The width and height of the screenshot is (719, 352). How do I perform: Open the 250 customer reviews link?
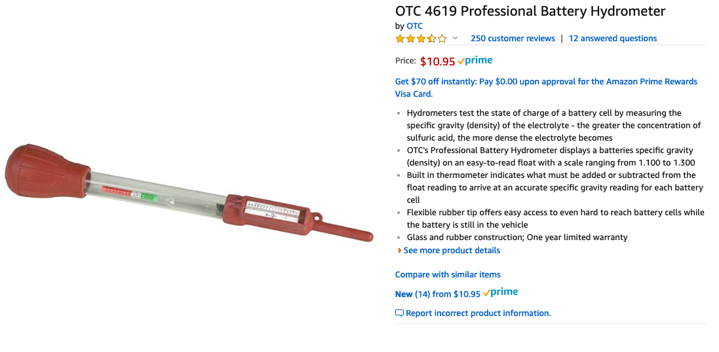coord(513,39)
